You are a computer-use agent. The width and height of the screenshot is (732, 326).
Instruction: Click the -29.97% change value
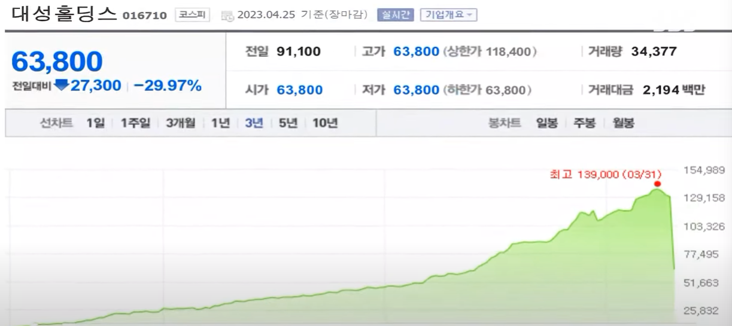(168, 86)
